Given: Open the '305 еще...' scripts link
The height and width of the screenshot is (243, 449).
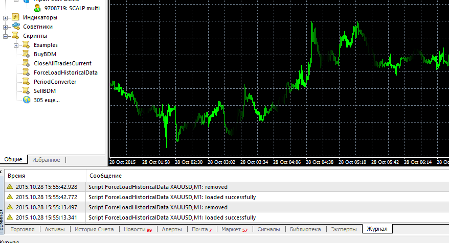Looking at the screenshot, I should [47, 100].
